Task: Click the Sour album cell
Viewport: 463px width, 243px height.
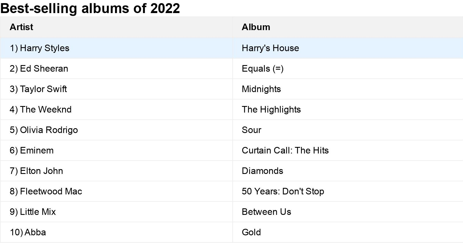Action: 251,130
